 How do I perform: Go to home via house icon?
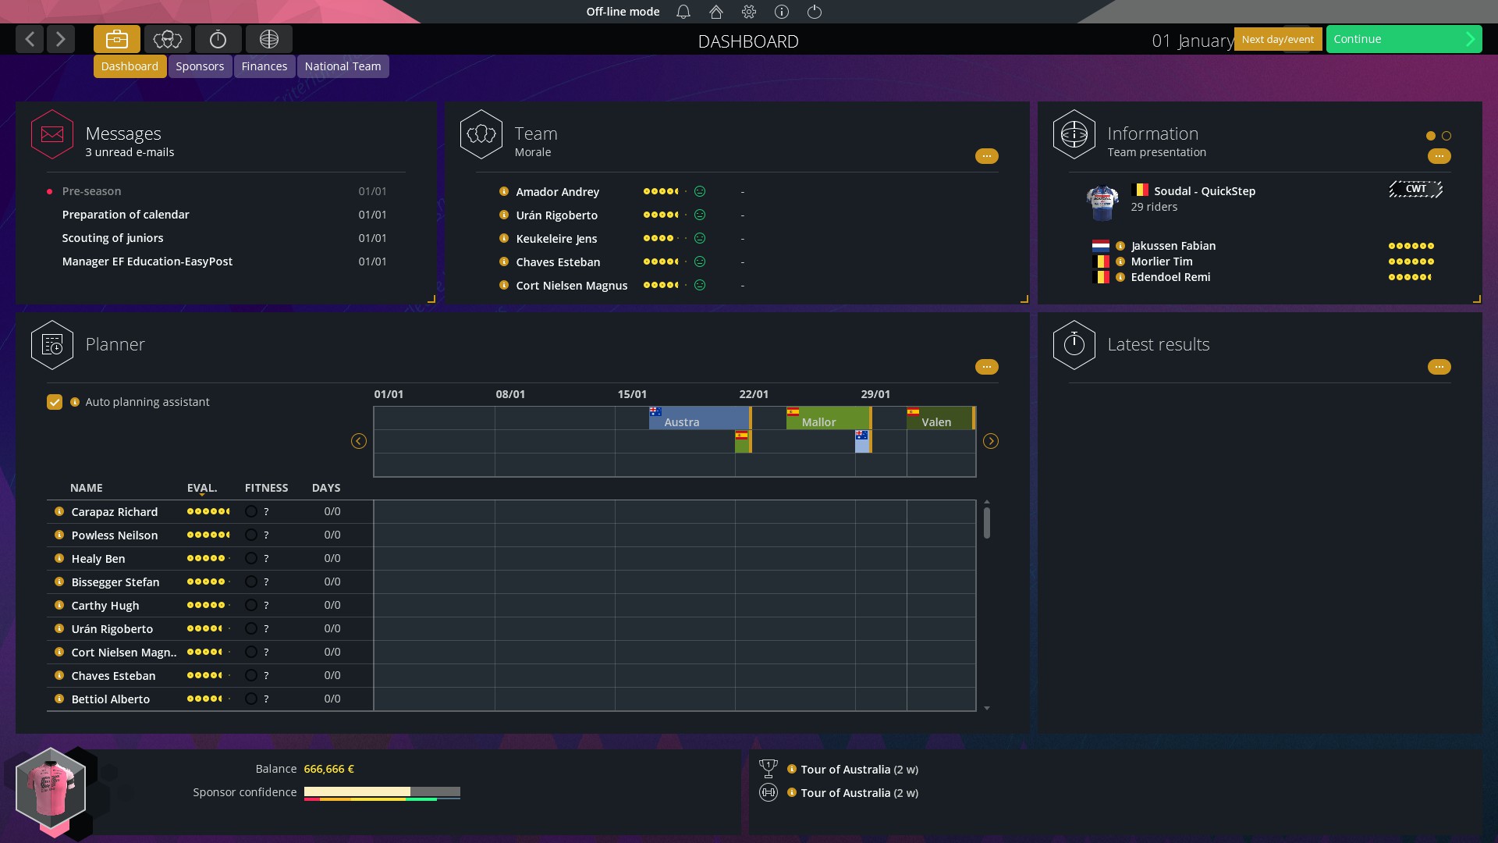716,12
